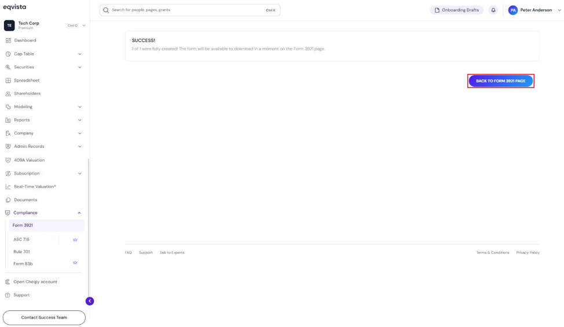Expand the Cap Table submenu chevron
This screenshot has height=327, width=564.
pos(80,54)
